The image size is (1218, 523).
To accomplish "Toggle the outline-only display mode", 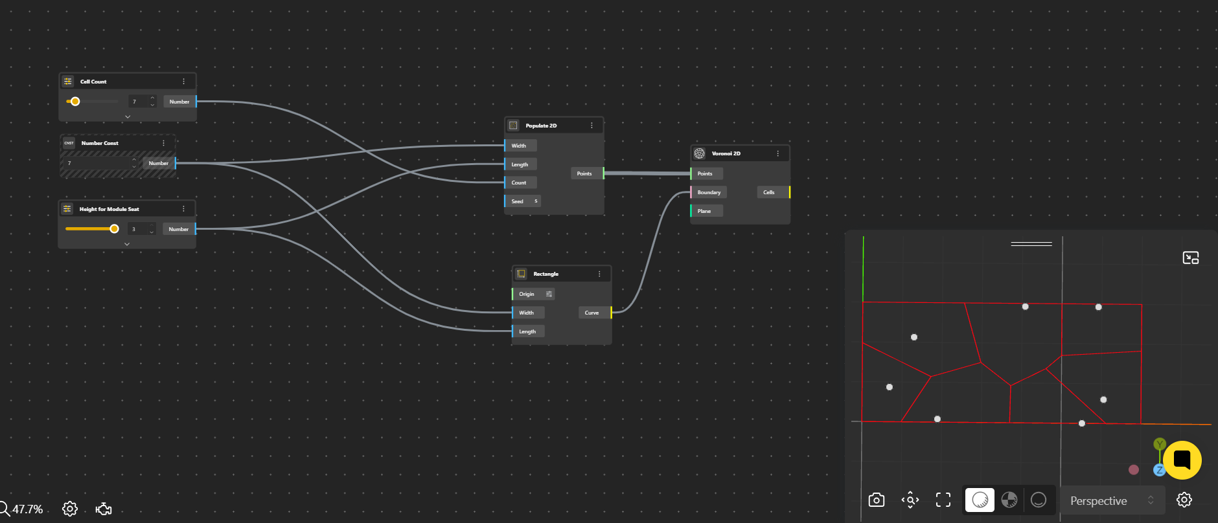I will (x=1038, y=500).
